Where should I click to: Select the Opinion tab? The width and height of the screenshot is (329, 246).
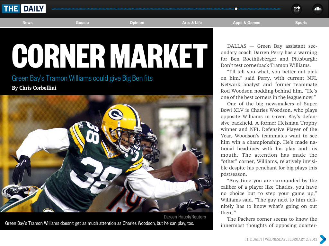pos(137,23)
